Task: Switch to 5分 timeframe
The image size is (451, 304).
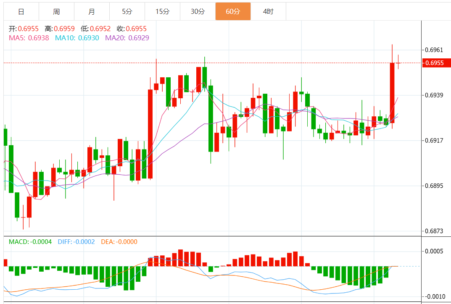Action: (127, 11)
